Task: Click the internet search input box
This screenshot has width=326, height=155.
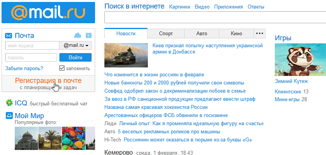Action: pyautogui.click(x=215, y=18)
